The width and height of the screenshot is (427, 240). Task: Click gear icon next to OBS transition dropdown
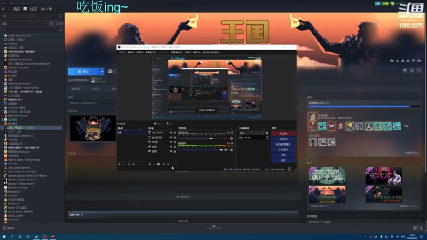pyautogui.click(x=267, y=133)
